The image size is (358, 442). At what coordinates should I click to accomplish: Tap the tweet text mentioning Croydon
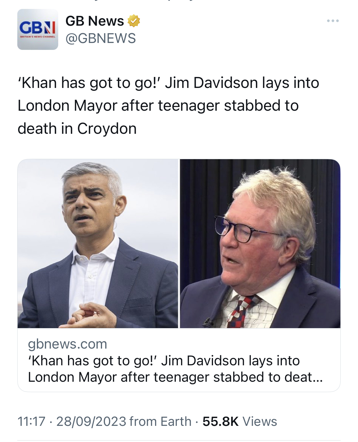(168, 106)
